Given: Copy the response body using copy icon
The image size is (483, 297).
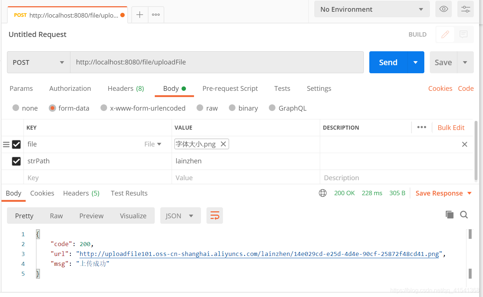Looking at the screenshot, I should tap(450, 215).
